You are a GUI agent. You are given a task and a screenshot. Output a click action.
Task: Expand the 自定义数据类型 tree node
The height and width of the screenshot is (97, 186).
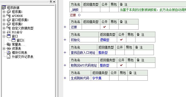click(4, 28)
